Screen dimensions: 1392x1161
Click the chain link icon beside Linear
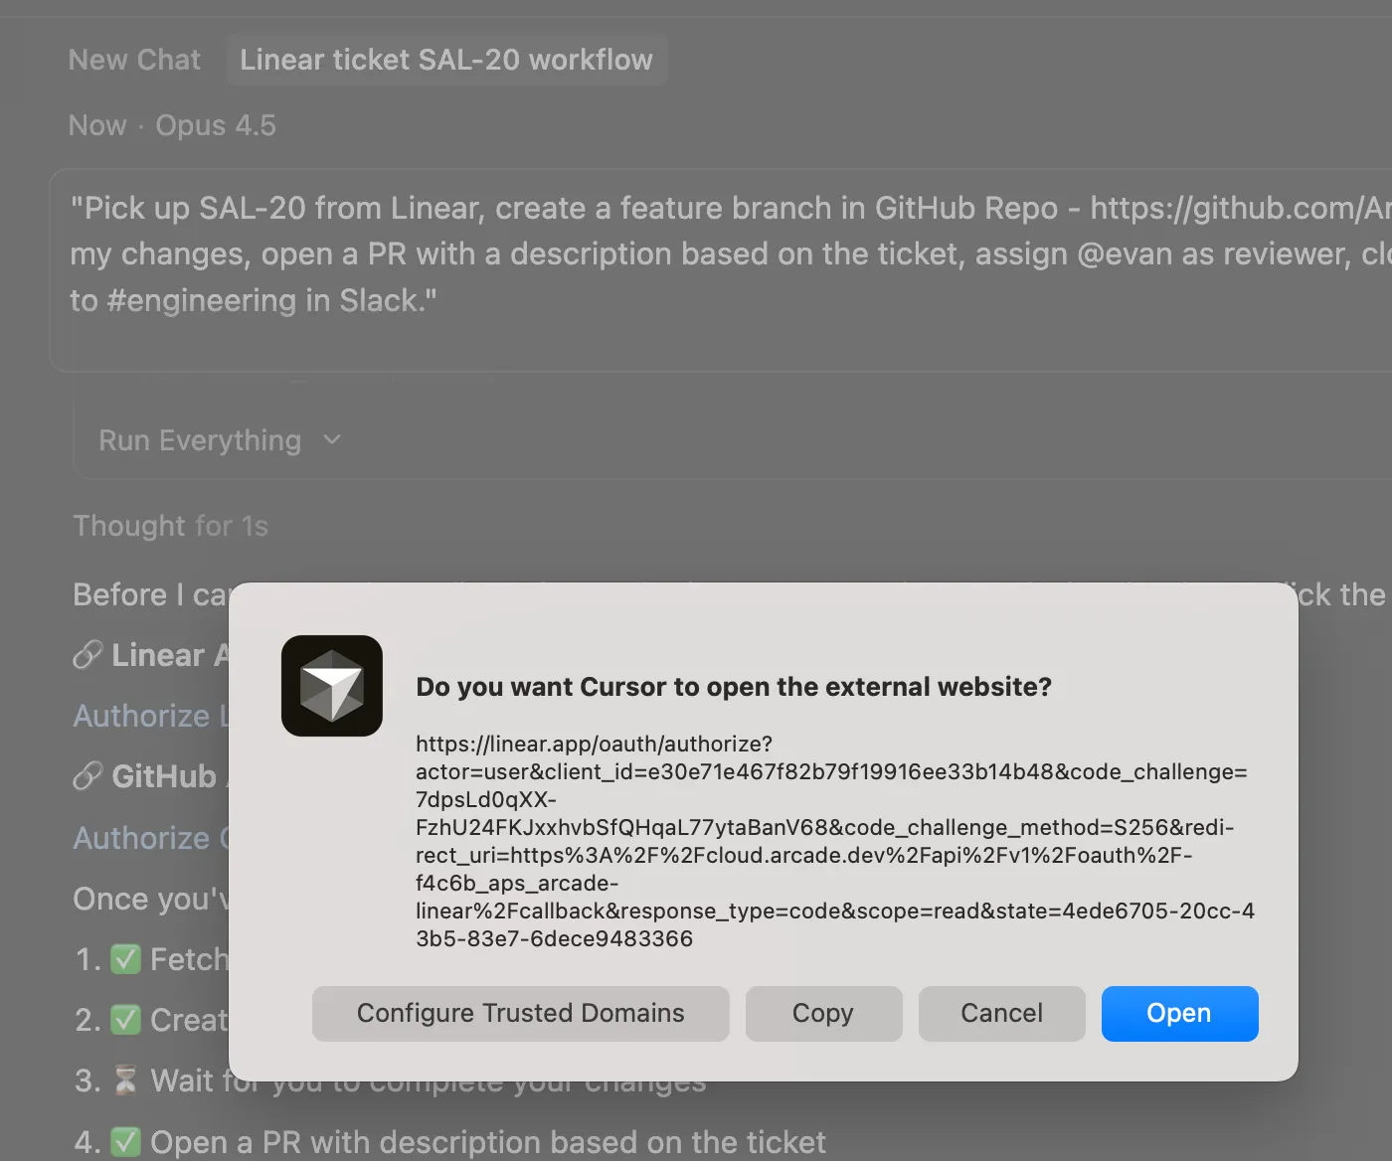(87, 655)
